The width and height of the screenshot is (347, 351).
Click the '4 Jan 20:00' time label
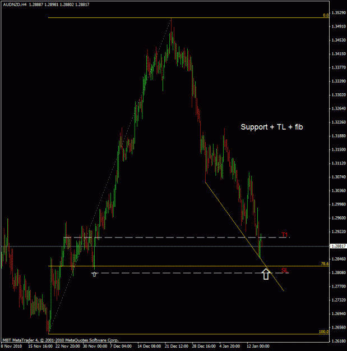tap(230, 346)
